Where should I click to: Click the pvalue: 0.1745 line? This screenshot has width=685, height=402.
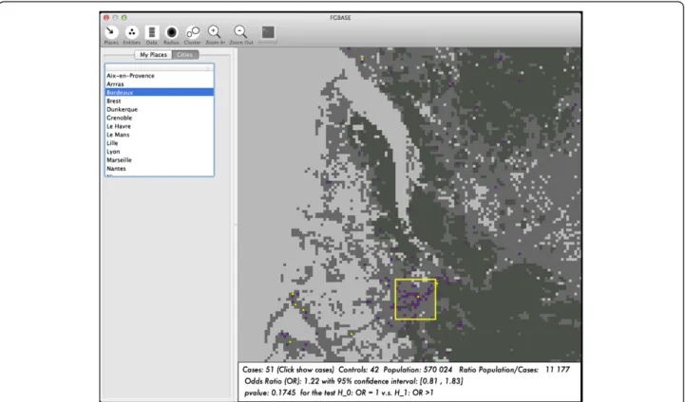339,393
